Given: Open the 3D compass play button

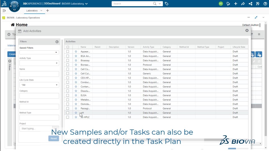Looking at the screenshot, I should point(14,6).
